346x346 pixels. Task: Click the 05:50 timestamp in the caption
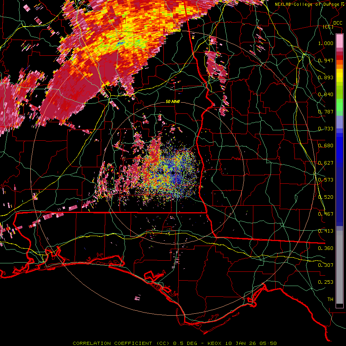268,343
